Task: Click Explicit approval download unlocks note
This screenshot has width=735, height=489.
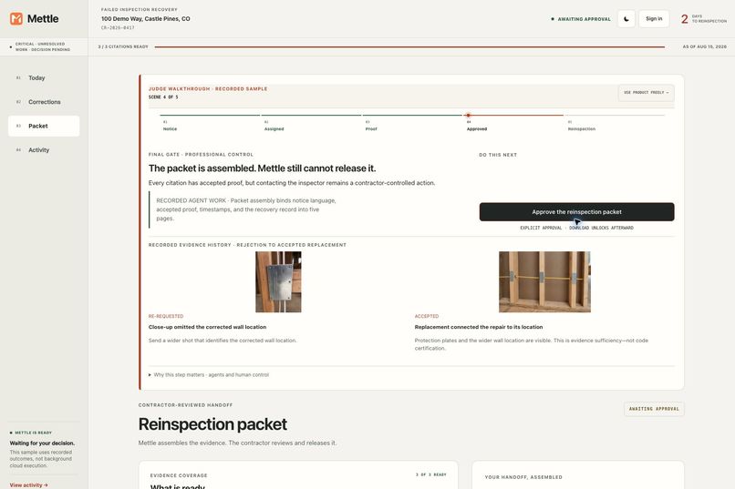Action: [x=576, y=228]
